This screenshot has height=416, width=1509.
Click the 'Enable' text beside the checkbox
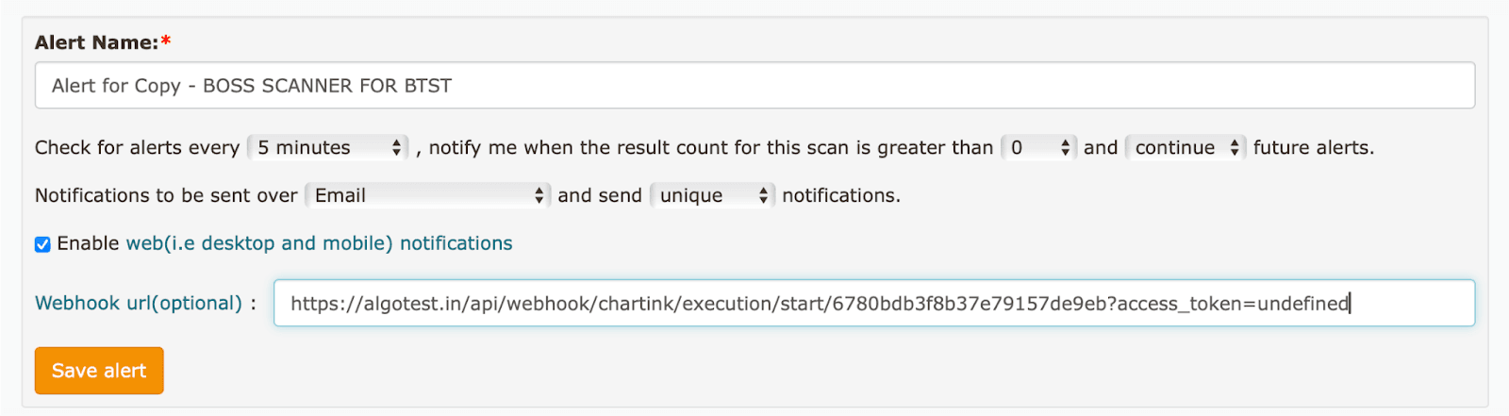(x=88, y=243)
